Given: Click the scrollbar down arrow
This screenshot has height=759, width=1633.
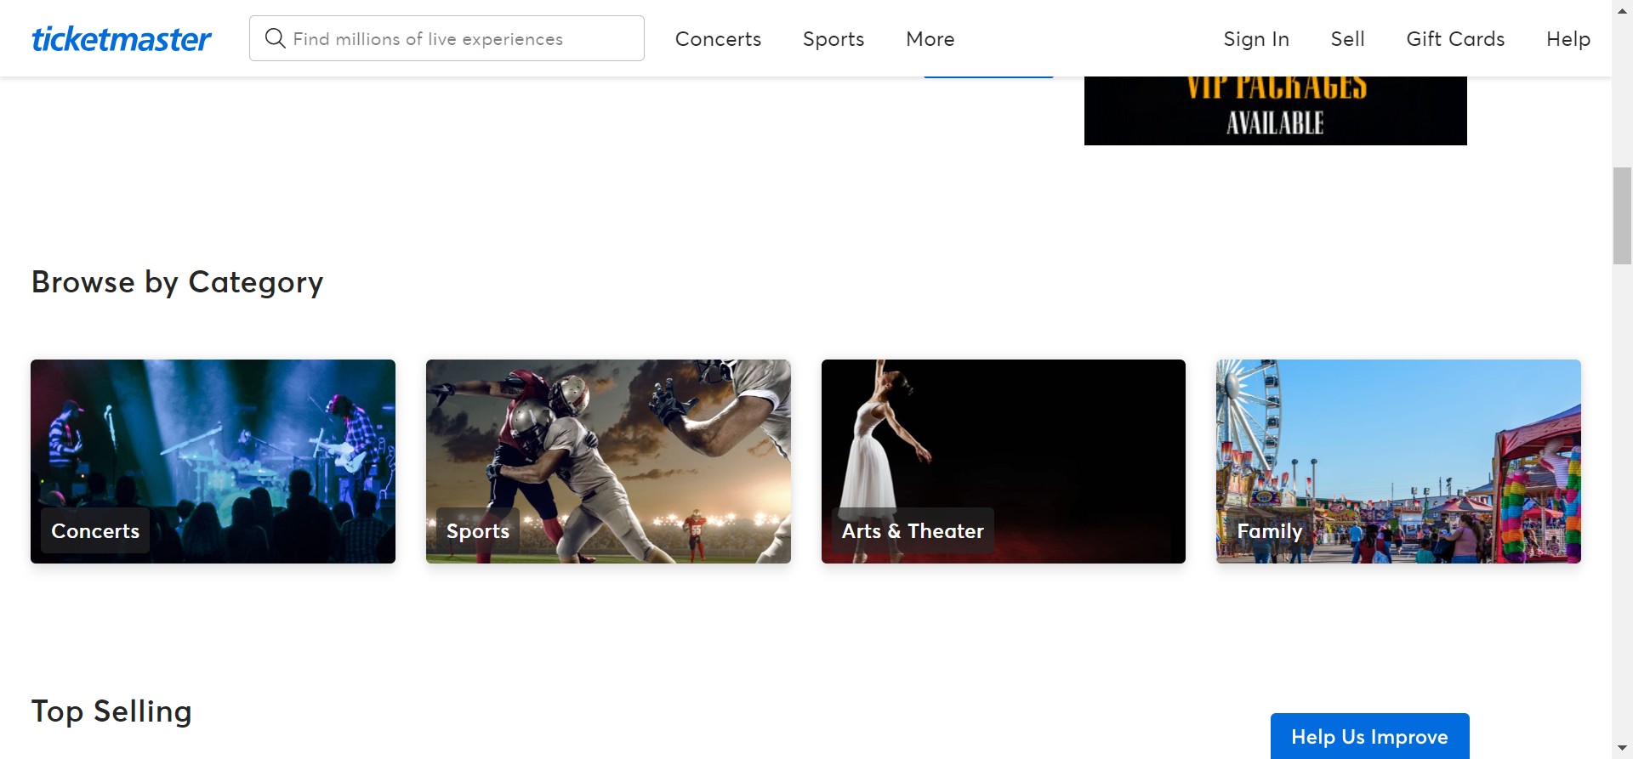Looking at the screenshot, I should point(1622,749).
